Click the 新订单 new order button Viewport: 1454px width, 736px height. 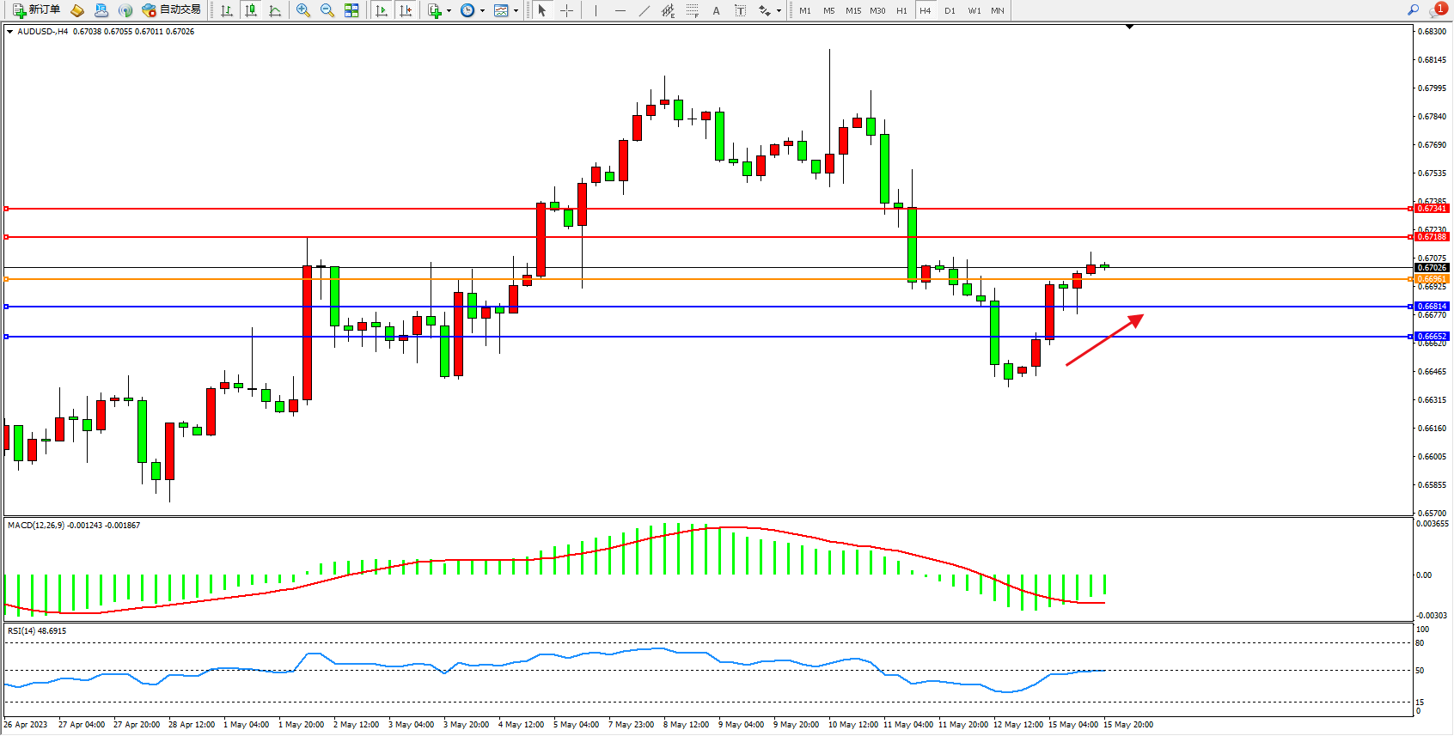coord(36,10)
